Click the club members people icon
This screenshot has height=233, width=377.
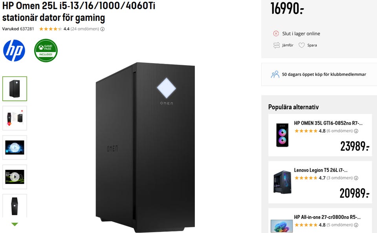click(275, 75)
